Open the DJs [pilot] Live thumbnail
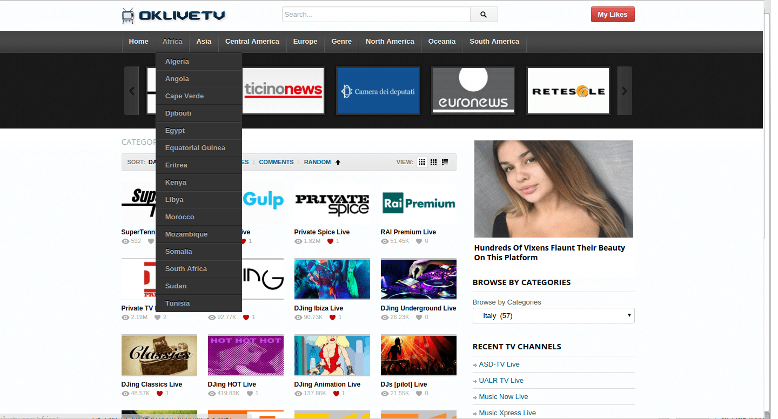The height and width of the screenshot is (419, 778). pos(419,355)
